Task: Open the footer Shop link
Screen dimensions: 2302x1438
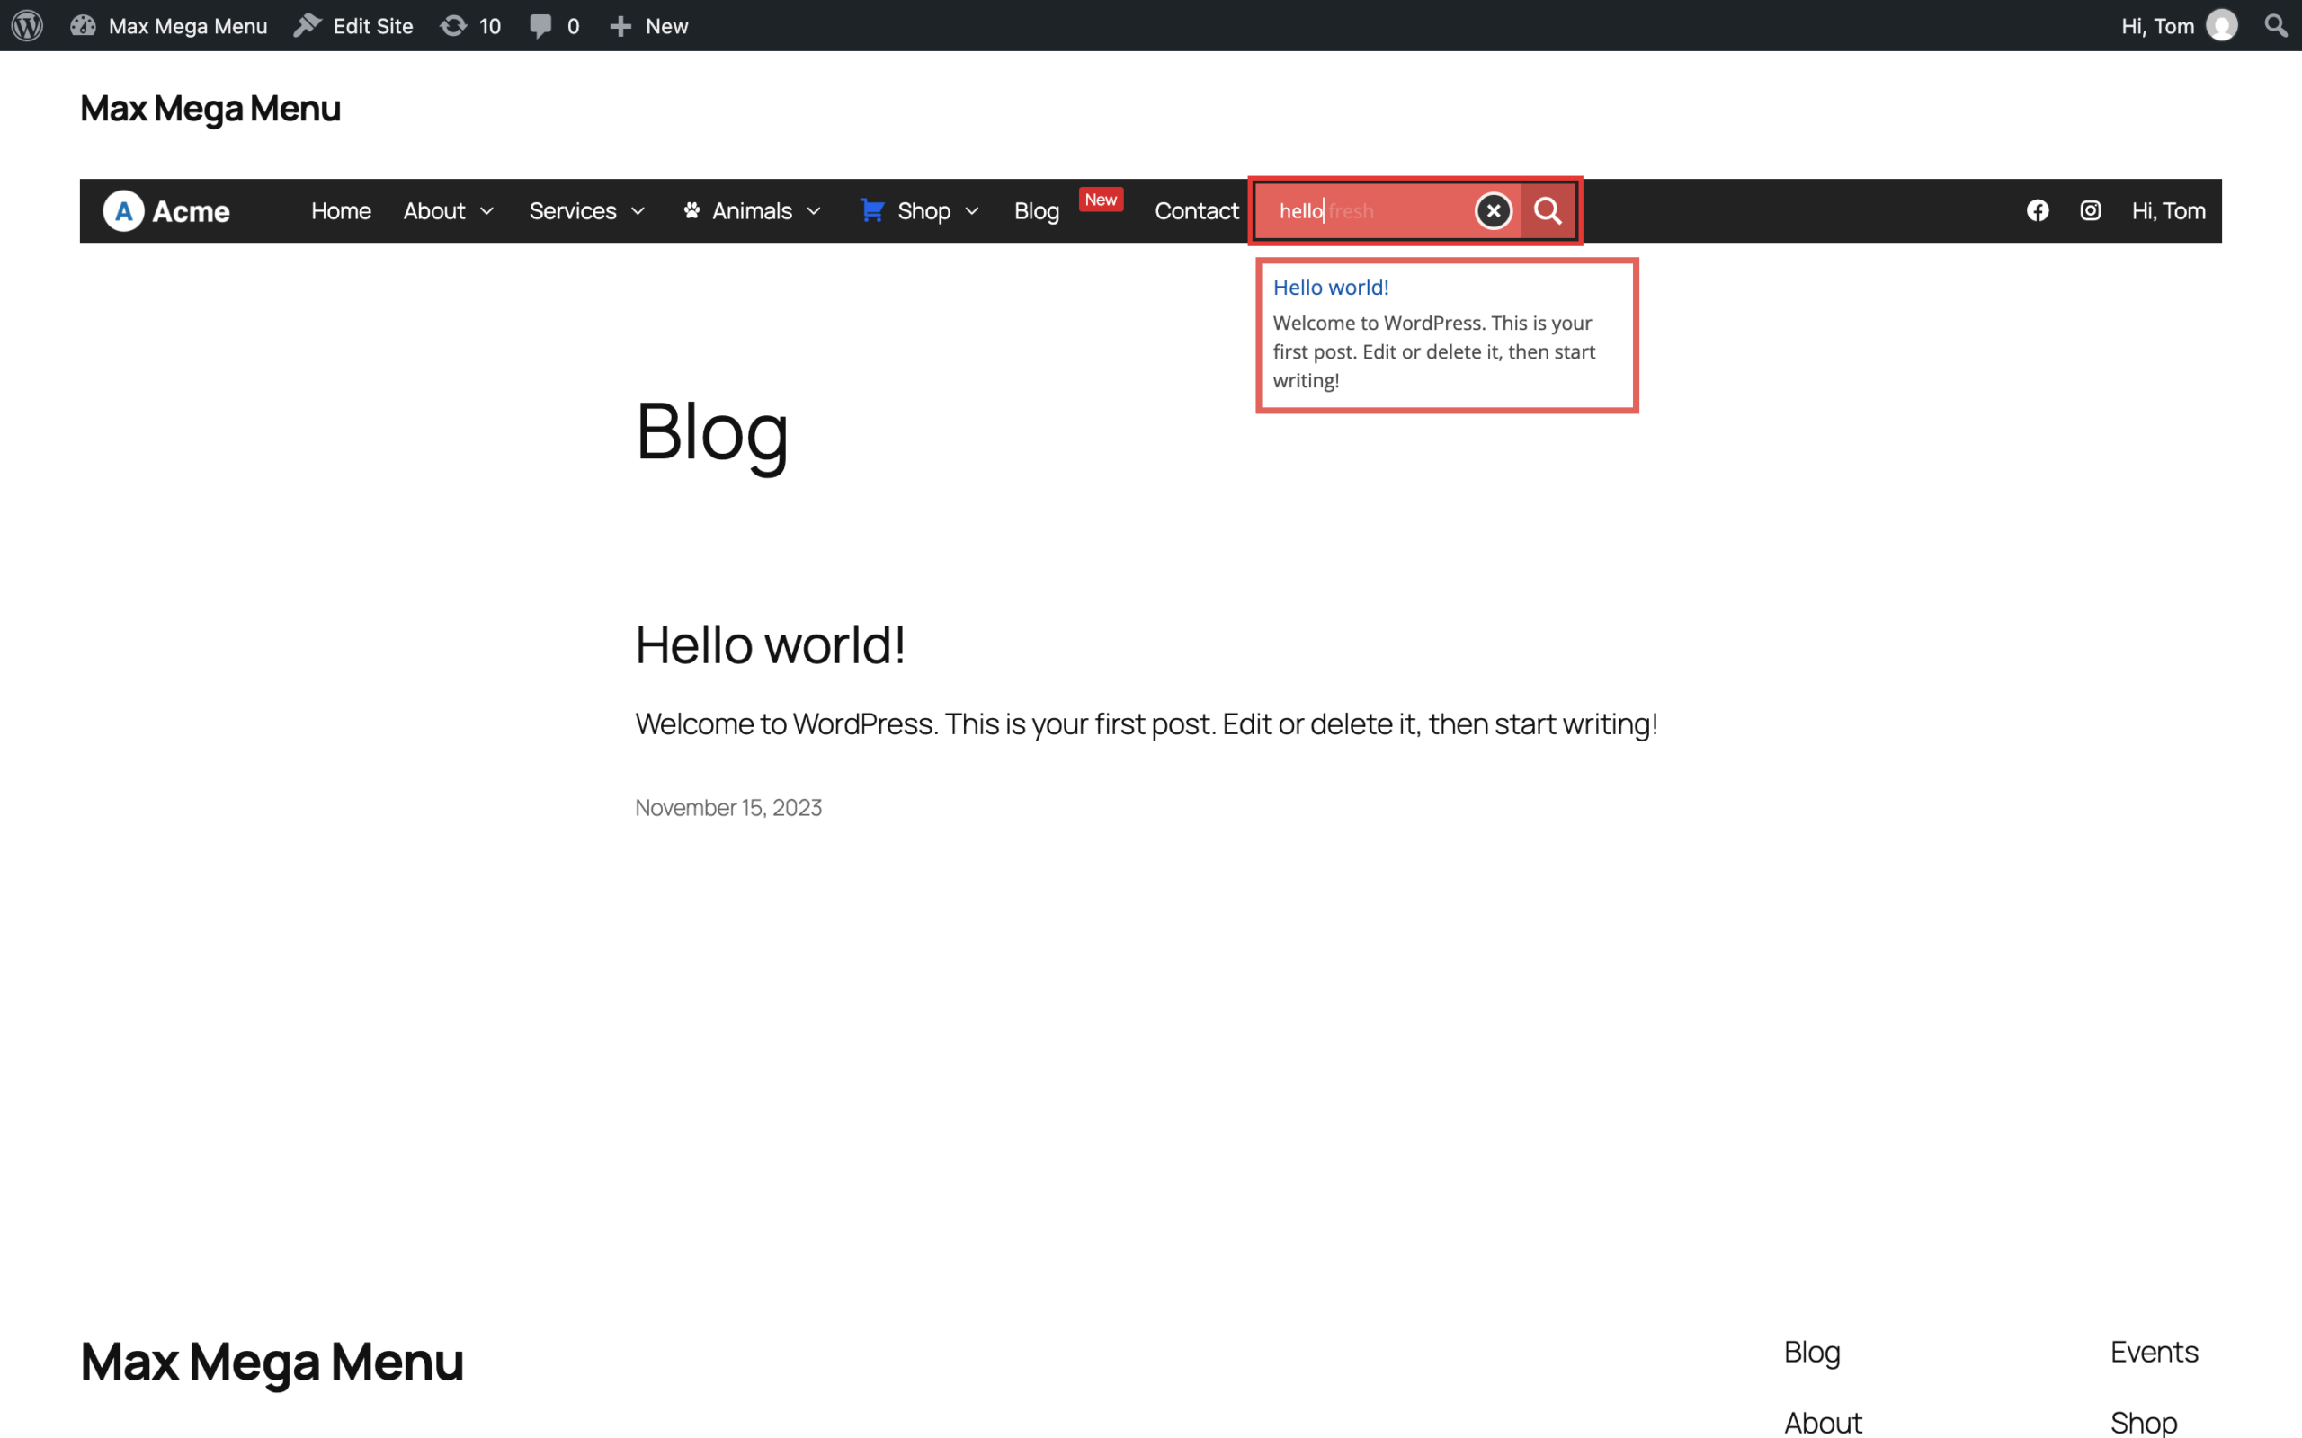Action: click(2143, 1423)
